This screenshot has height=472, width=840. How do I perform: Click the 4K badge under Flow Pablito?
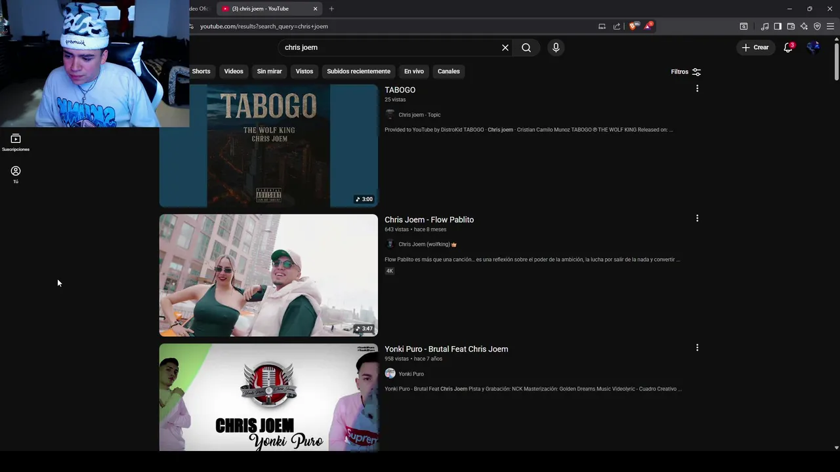[389, 271]
